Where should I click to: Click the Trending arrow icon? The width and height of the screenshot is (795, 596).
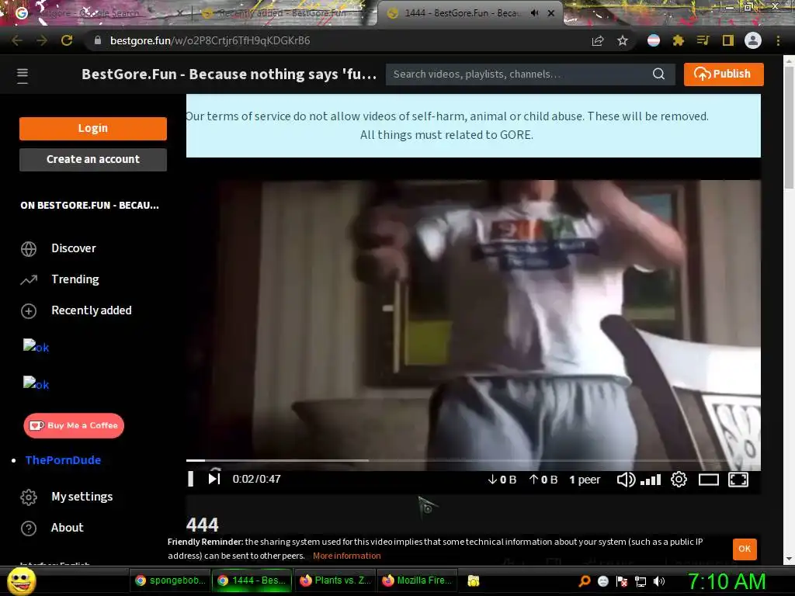tap(29, 279)
